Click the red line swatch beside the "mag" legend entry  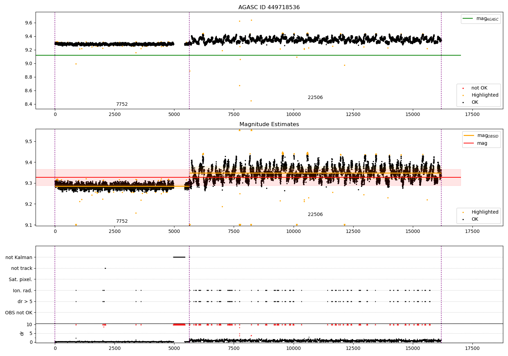click(x=469, y=143)
